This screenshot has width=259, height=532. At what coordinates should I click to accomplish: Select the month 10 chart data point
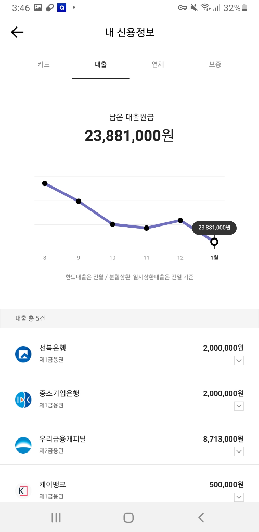112,224
